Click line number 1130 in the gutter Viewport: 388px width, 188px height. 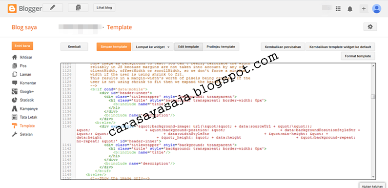(67, 89)
